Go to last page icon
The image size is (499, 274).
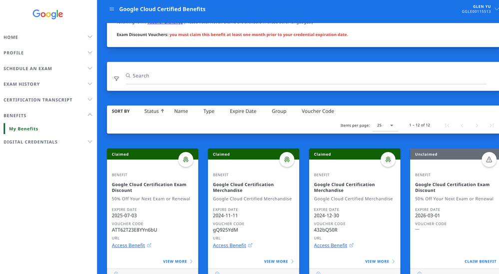coord(492,125)
